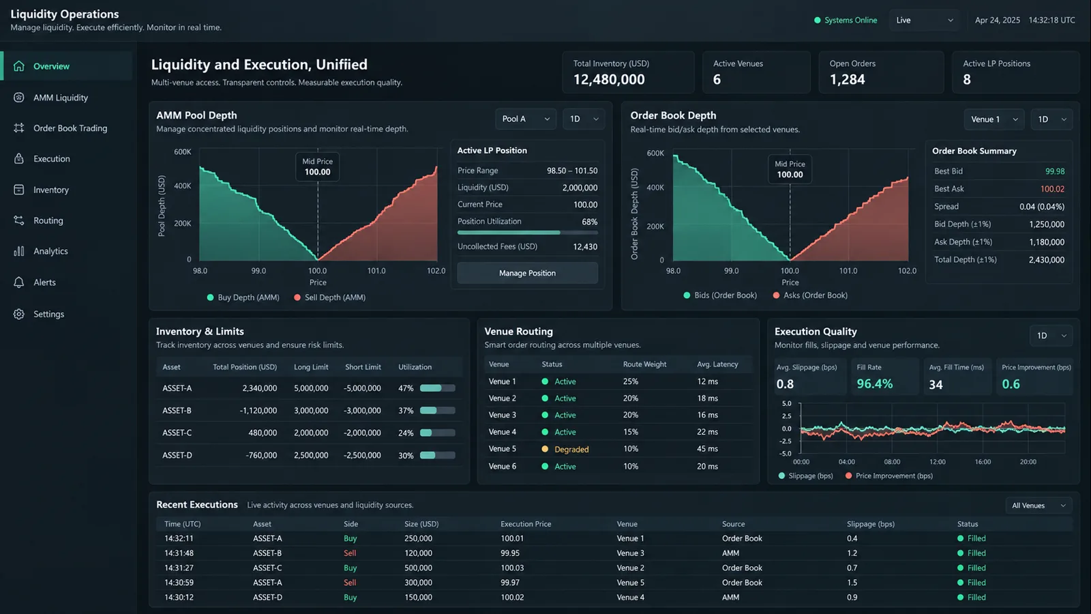Click Mid Price tooltip on AMM chart

pyautogui.click(x=318, y=166)
